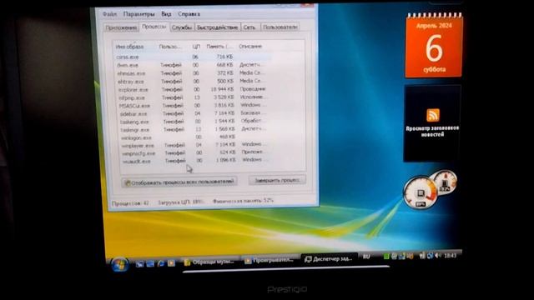Click the 18:43 taskbar clock
Viewport: 534px width, 300px height.
(450, 256)
